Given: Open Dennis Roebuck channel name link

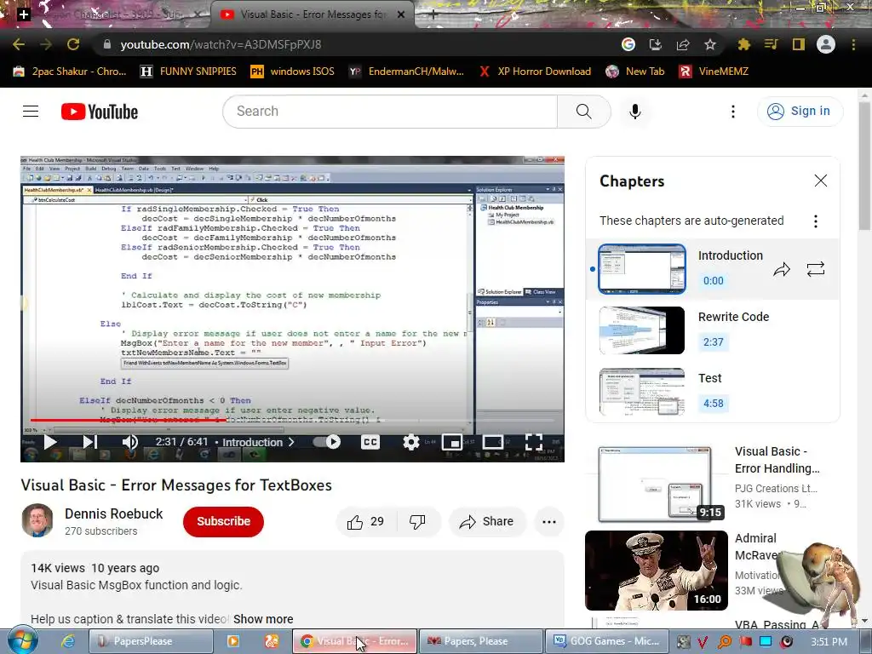Looking at the screenshot, I should (114, 513).
